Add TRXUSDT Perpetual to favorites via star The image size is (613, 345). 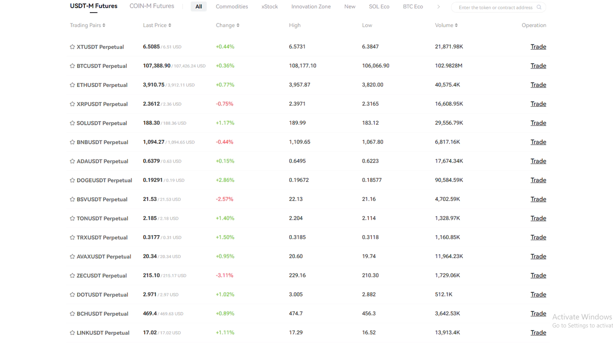(72, 238)
